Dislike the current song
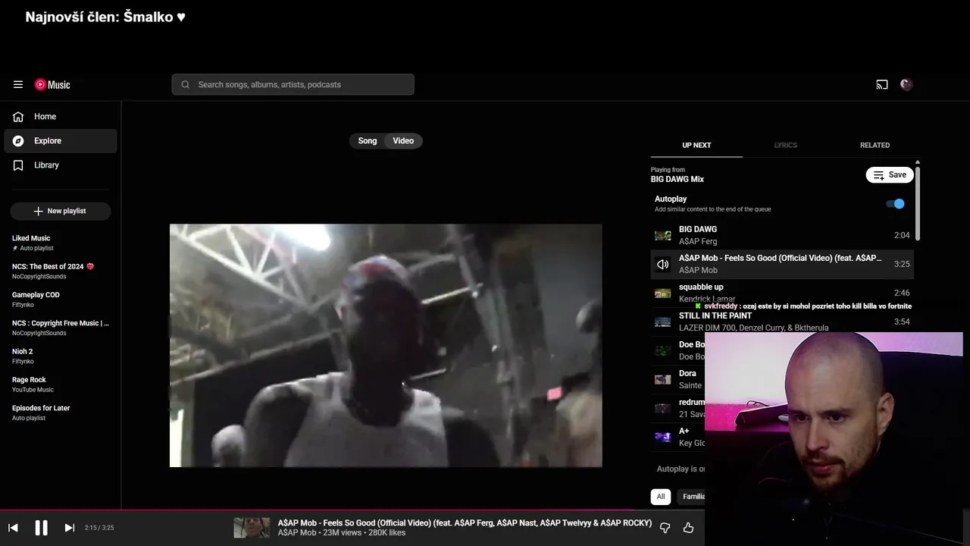 click(665, 528)
